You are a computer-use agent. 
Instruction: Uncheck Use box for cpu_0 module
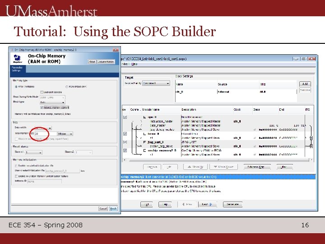(x=125, y=117)
